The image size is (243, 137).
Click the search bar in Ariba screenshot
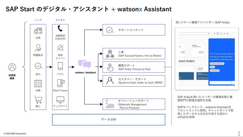point(194,33)
